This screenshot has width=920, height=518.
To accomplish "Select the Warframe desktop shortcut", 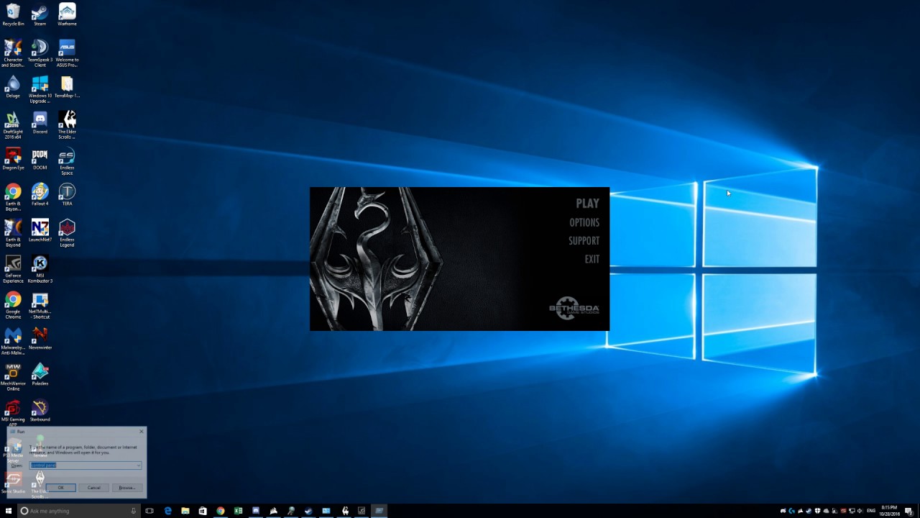I will [67, 14].
